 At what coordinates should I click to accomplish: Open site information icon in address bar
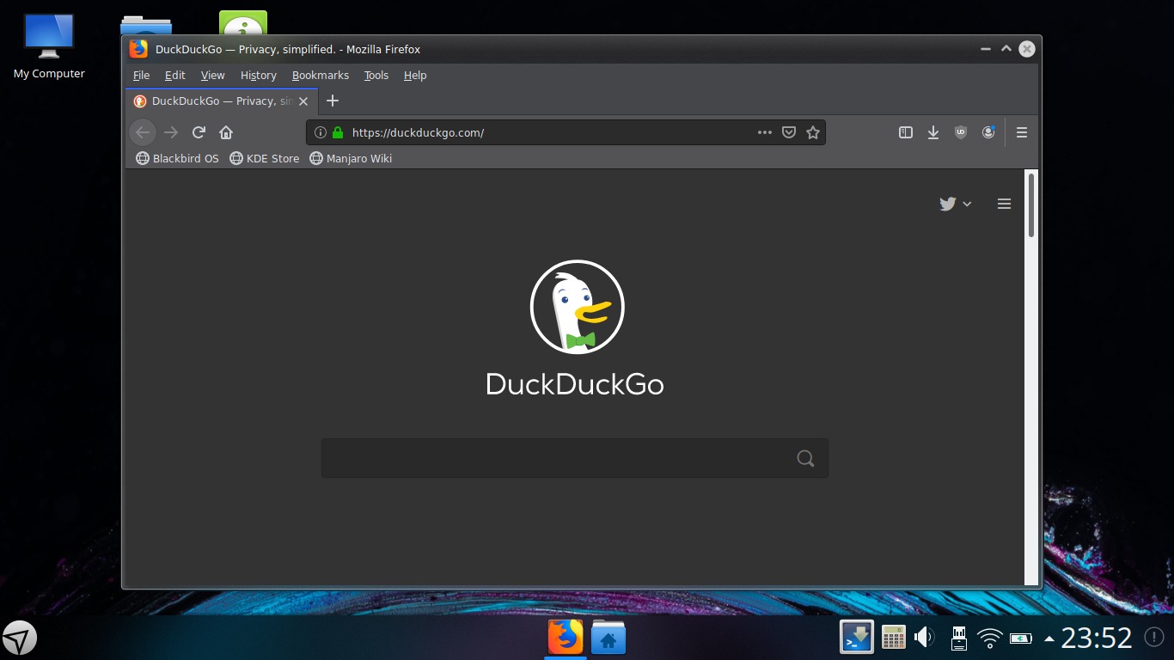[321, 132]
